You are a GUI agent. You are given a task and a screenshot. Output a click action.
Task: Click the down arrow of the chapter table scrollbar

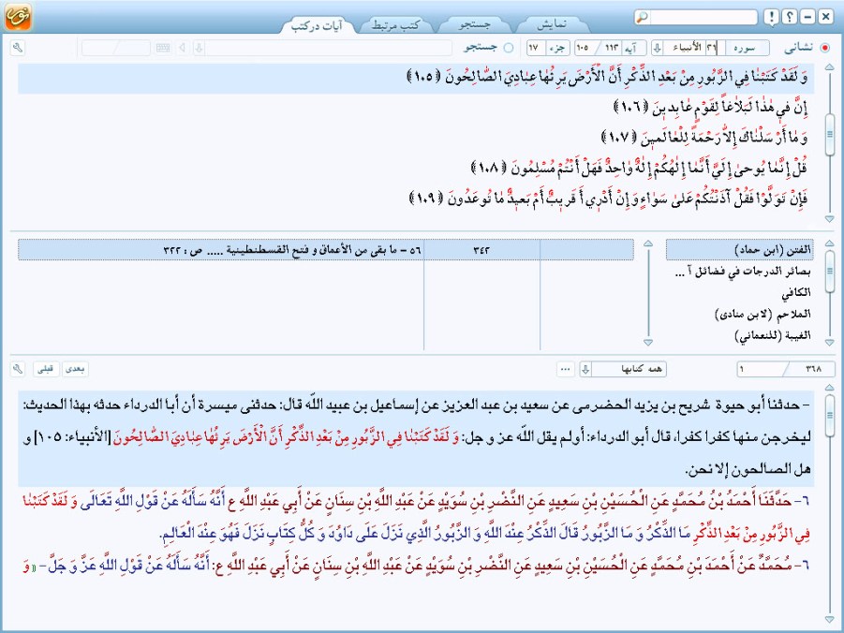point(648,343)
